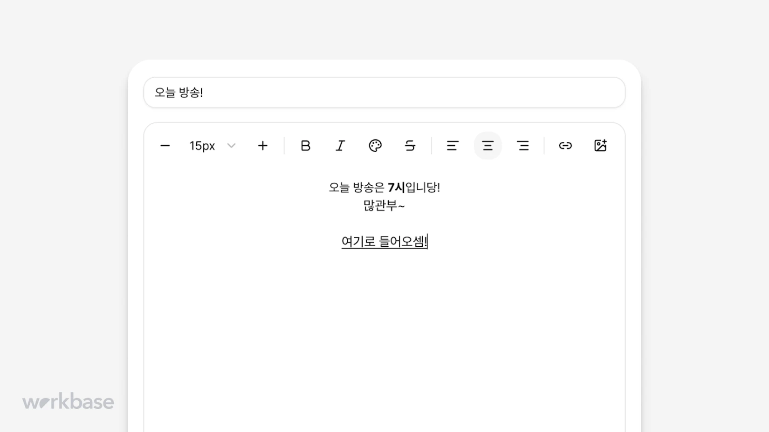
Task: Toggle italic formatting
Action: (x=340, y=146)
